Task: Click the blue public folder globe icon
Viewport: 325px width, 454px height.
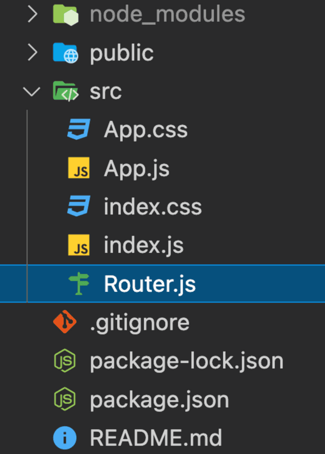Action: point(65,53)
